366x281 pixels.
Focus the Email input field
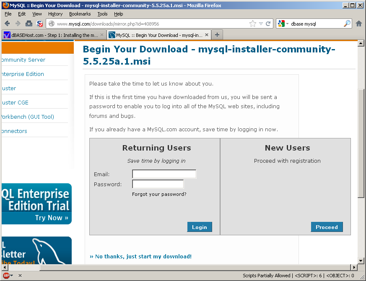164,174
